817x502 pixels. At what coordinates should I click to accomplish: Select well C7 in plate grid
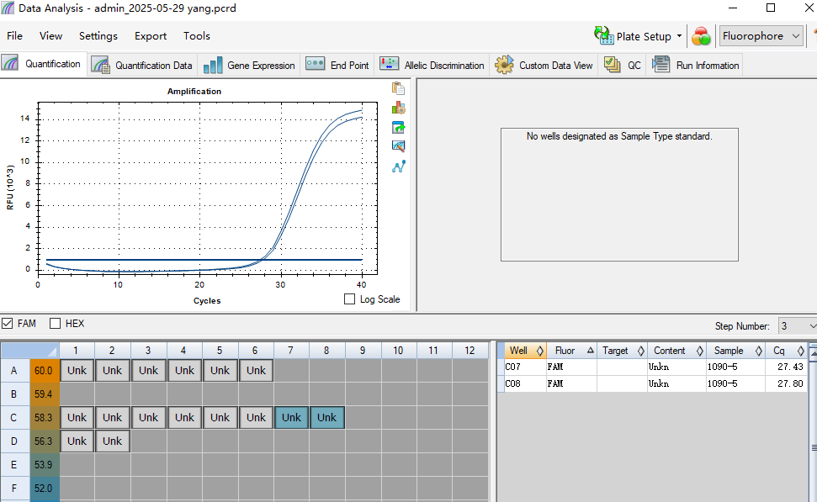point(291,418)
